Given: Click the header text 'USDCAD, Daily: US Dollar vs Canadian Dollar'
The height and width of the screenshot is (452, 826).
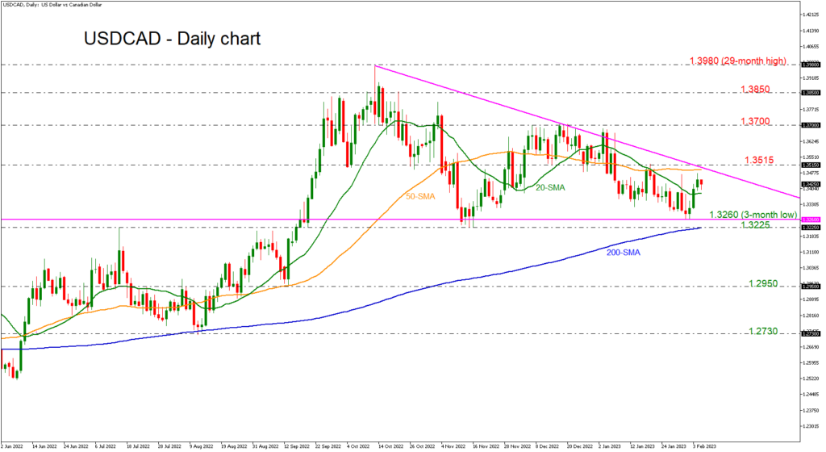Looking at the screenshot, I should pos(52,5).
